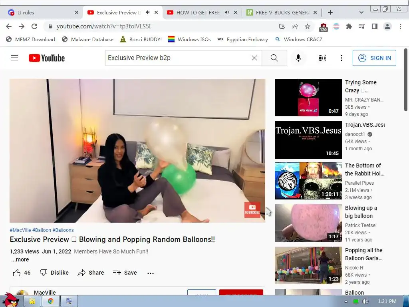Open Trying Some Crazy video thumbnail
Image resolution: width=409 pixels, height=307 pixels.
308,98
